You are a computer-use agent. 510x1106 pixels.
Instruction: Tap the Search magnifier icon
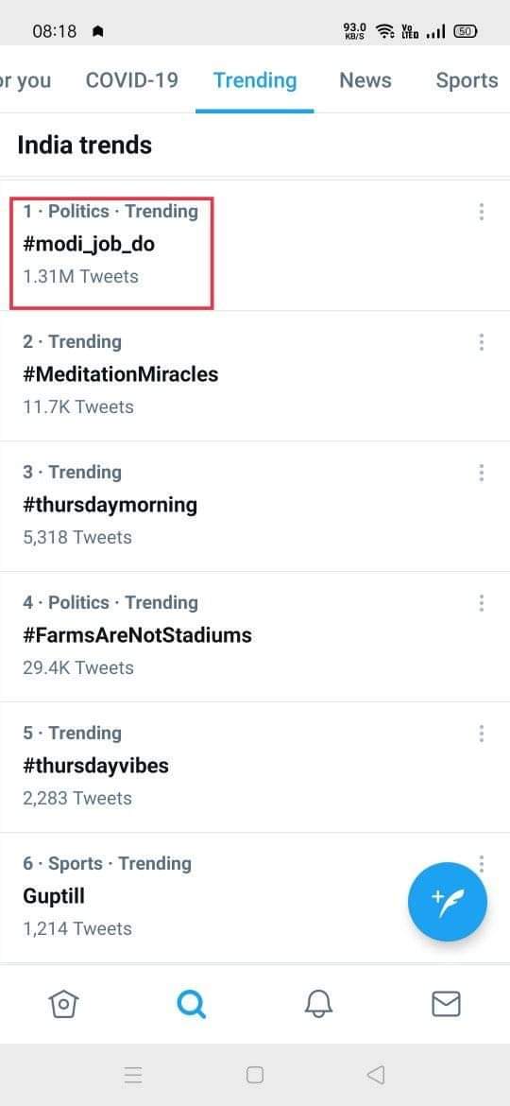click(x=191, y=1003)
